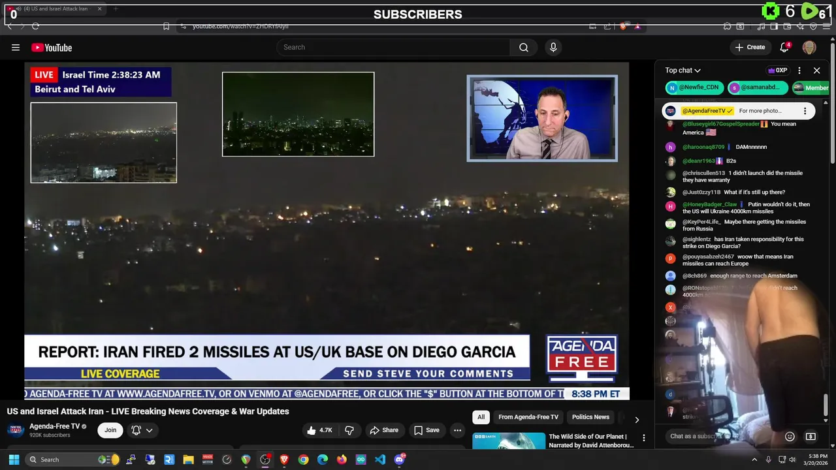
Task: Expand notification preference chevron beside bell
Action: [x=150, y=430]
